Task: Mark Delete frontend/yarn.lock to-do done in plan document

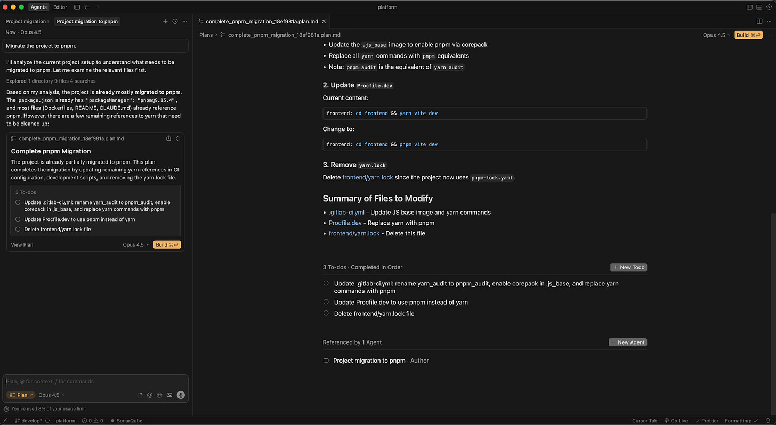Action: 326,313
